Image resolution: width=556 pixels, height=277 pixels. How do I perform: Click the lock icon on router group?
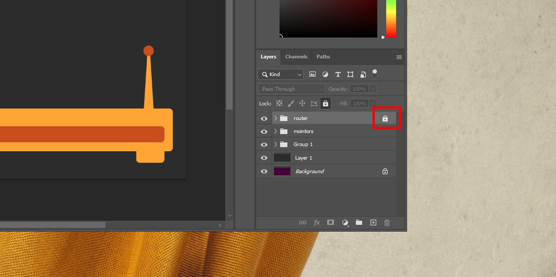[x=385, y=119]
